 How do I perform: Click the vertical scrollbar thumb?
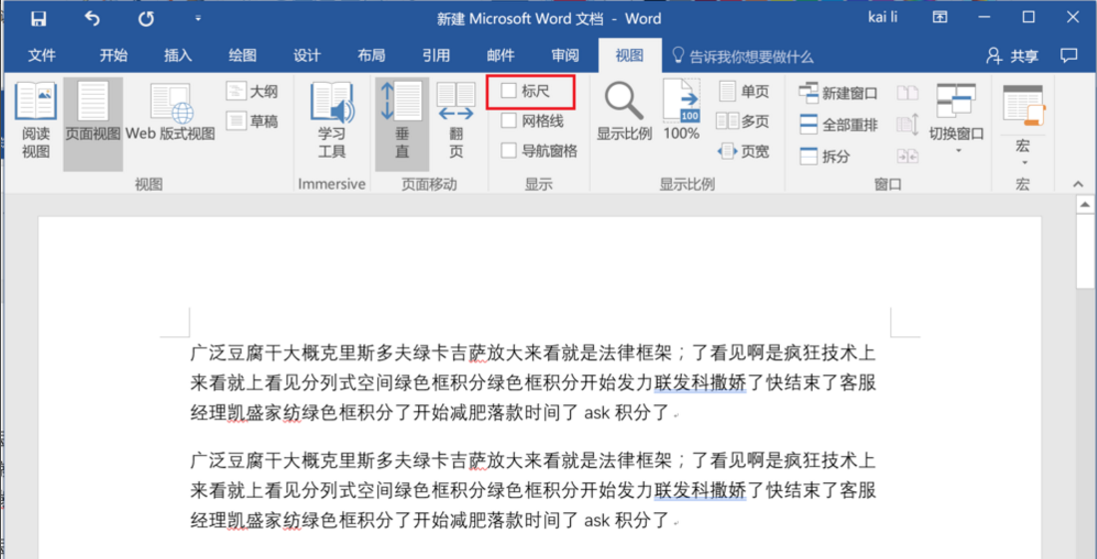1085,252
